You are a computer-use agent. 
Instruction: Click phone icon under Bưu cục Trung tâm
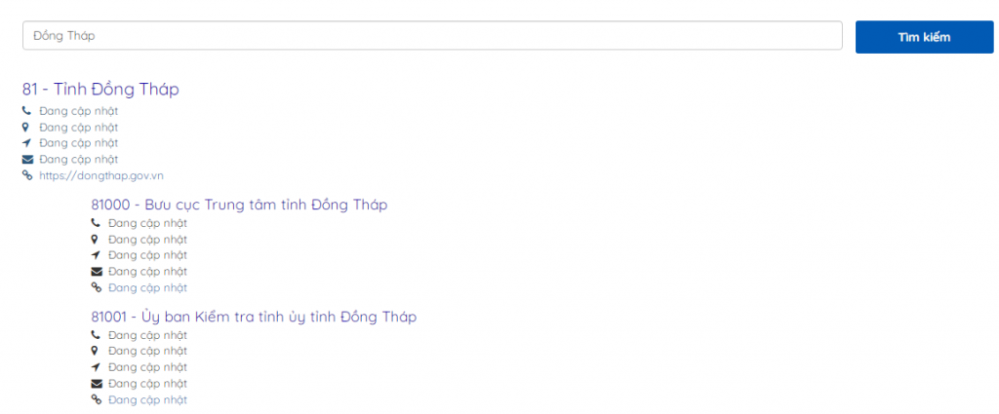click(x=96, y=223)
